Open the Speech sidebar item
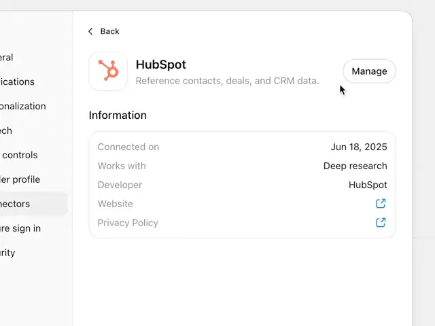The width and height of the screenshot is (435, 326). click(6, 130)
